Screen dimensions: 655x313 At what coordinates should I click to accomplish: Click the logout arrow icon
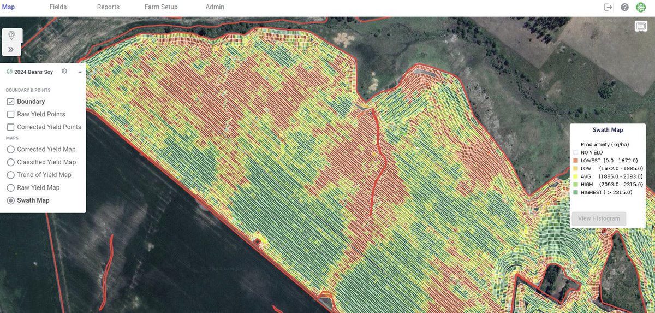(x=609, y=7)
